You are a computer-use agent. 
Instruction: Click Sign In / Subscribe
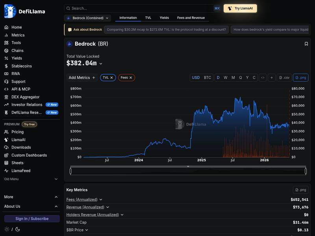(x=32, y=219)
